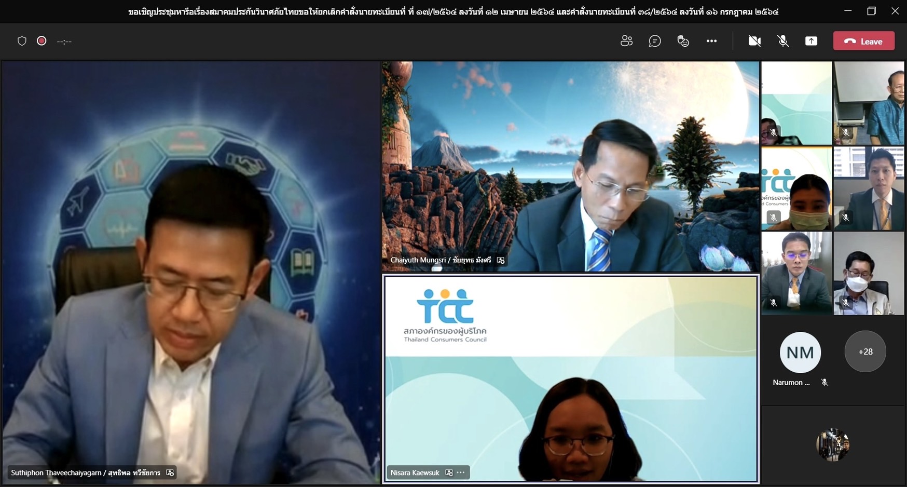Click the Narumon name label
The width and height of the screenshot is (907, 487).
(791, 383)
